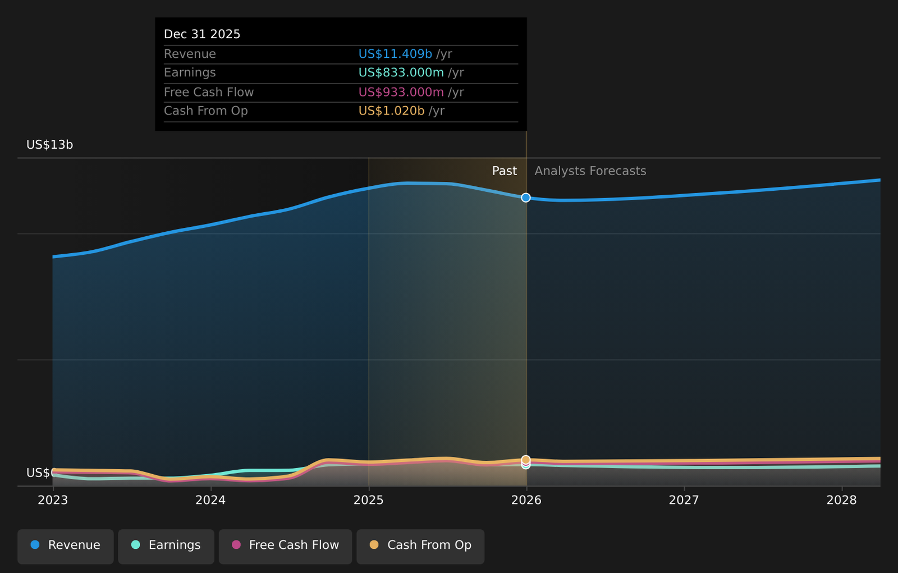Viewport: 898px width, 573px height.
Task: Click the 'Free Cash Flow' tooltip row label
Action: click(x=209, y=92)
